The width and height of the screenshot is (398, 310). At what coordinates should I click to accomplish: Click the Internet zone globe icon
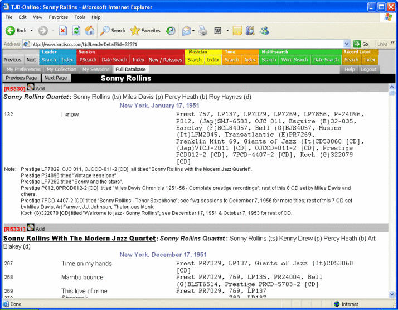point(337,304)
